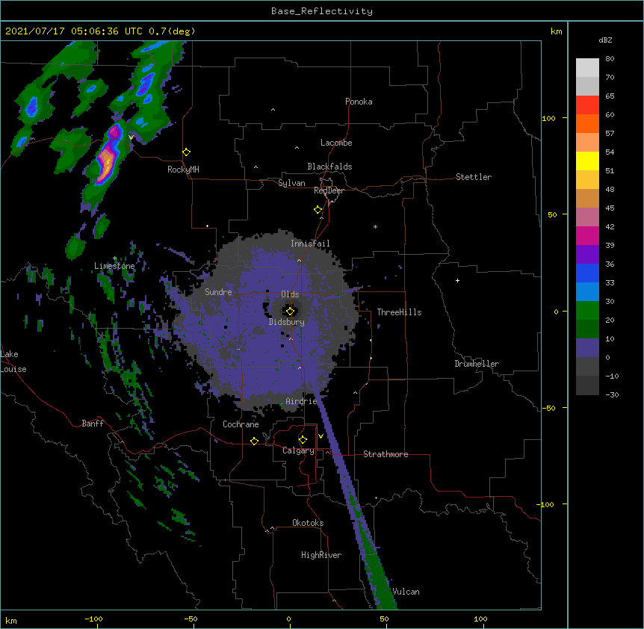Click the -30 value in the dBZ legend
Image resolution: width=644 pixels, height=629 pixels.
click(x=612, y=394)
